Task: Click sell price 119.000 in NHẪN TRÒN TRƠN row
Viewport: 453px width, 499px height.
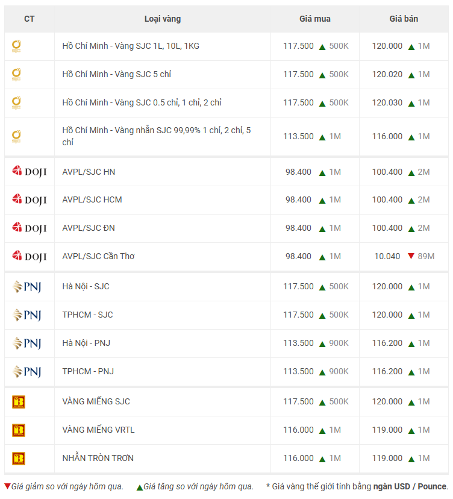Action: coord(387,458)
